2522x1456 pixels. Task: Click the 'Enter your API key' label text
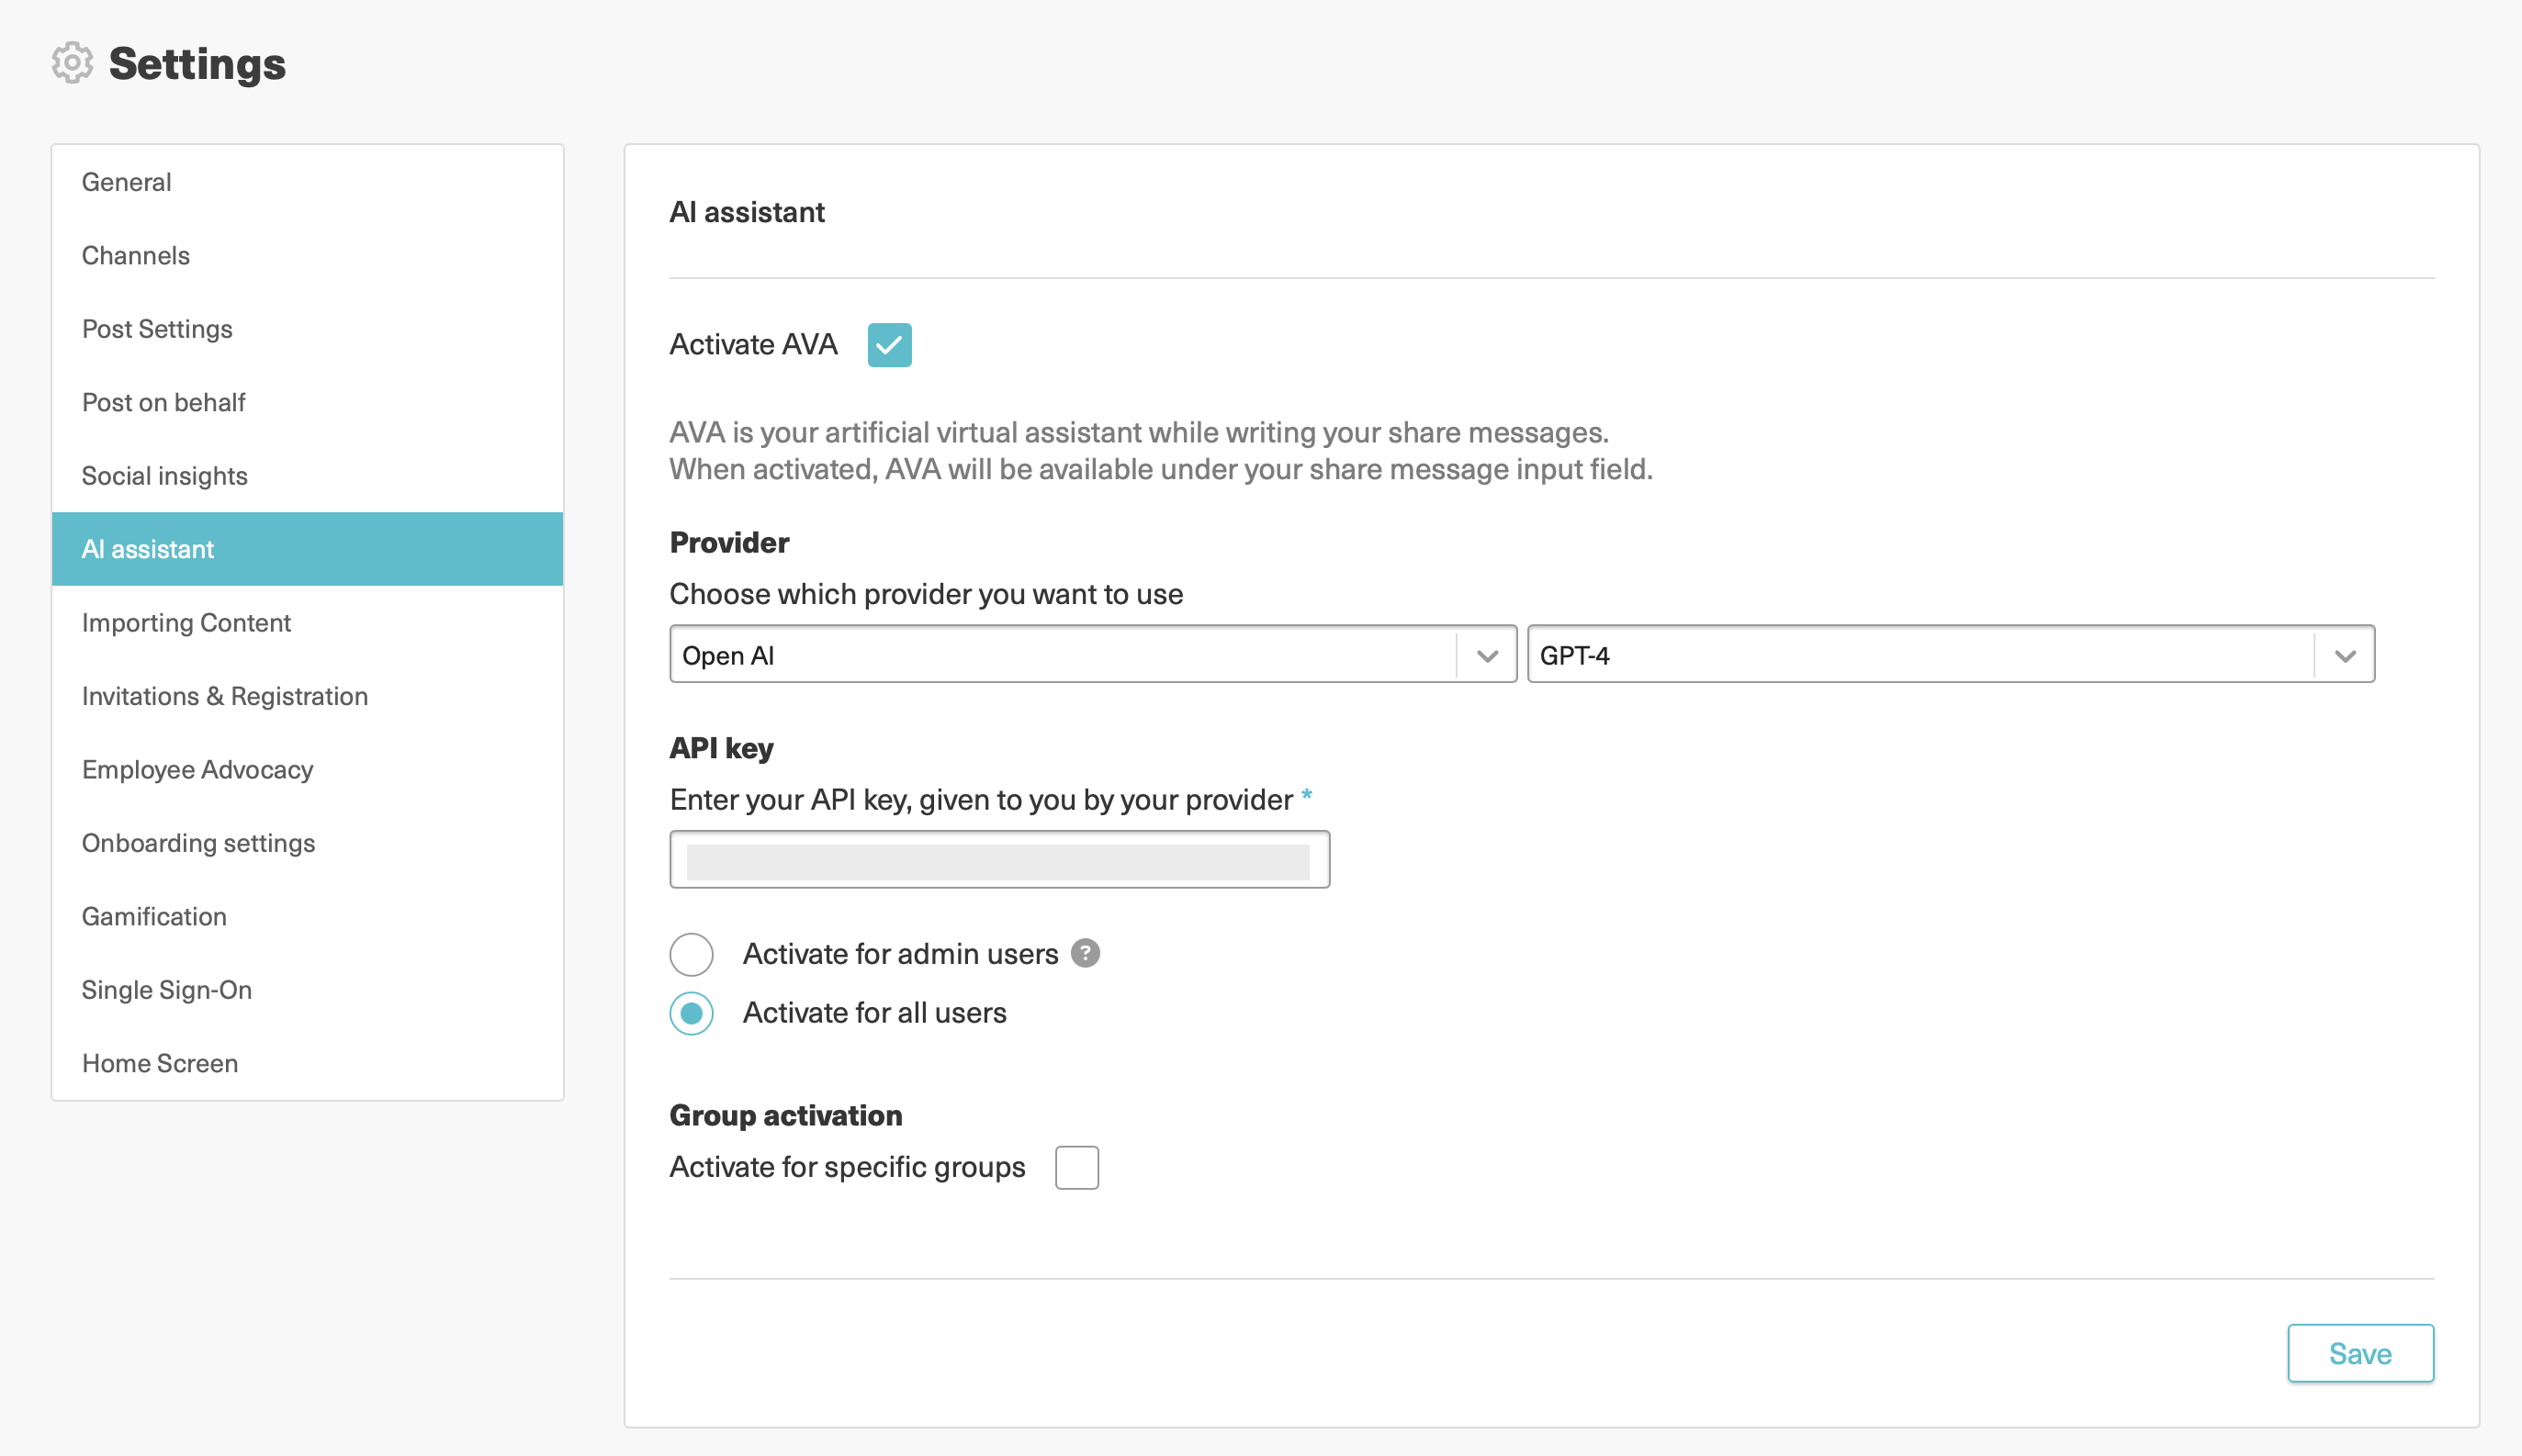(980, 800)
